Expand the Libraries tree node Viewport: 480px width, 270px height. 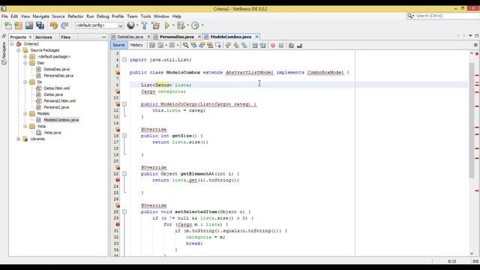(x=18, y=139)
